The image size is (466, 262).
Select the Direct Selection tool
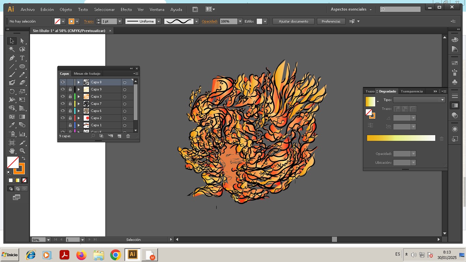[22, 41]
